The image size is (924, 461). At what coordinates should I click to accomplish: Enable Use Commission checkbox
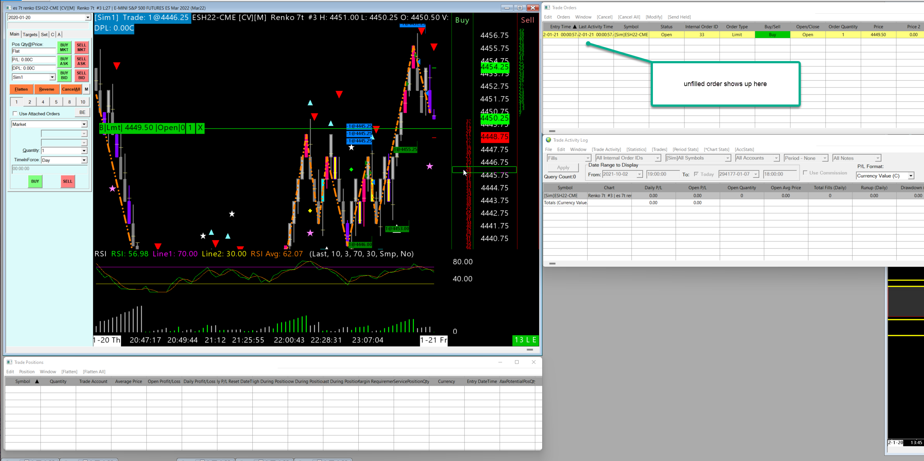(x=805, y=173)
